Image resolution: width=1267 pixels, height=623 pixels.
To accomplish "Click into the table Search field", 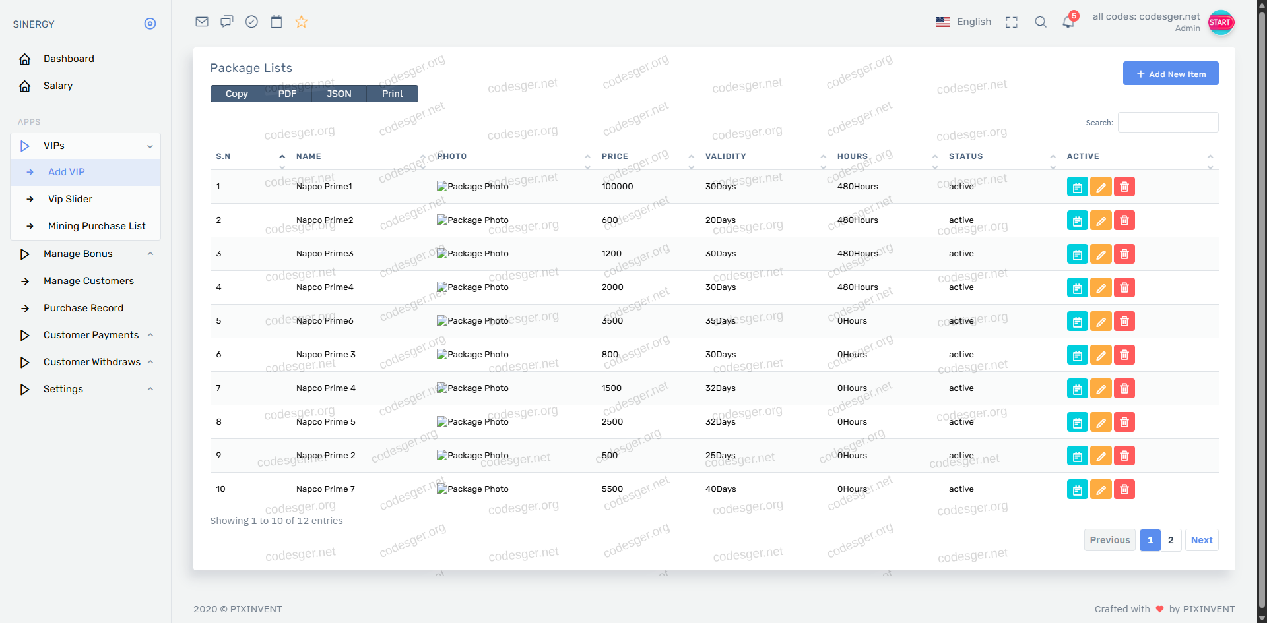I will pyautogui.click(x=1168, y=123).
